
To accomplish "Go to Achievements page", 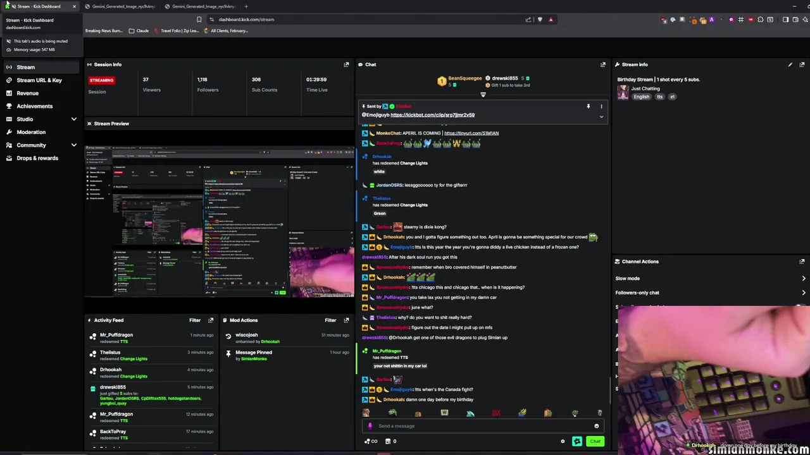I will pyautogui.click(x=41, y=106).
